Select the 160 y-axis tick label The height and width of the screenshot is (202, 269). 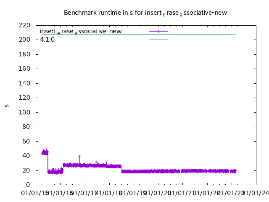coord(24,69)
